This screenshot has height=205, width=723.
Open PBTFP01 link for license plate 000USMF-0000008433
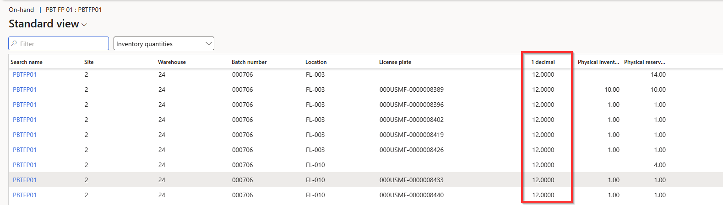(x=25, y=180)
